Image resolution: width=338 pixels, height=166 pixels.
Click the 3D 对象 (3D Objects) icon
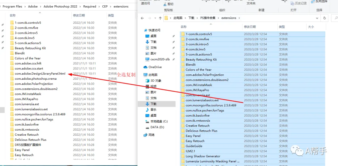point(147,81)
